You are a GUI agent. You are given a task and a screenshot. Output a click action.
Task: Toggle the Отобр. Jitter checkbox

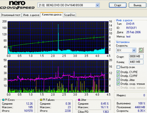tap(118, 80)
